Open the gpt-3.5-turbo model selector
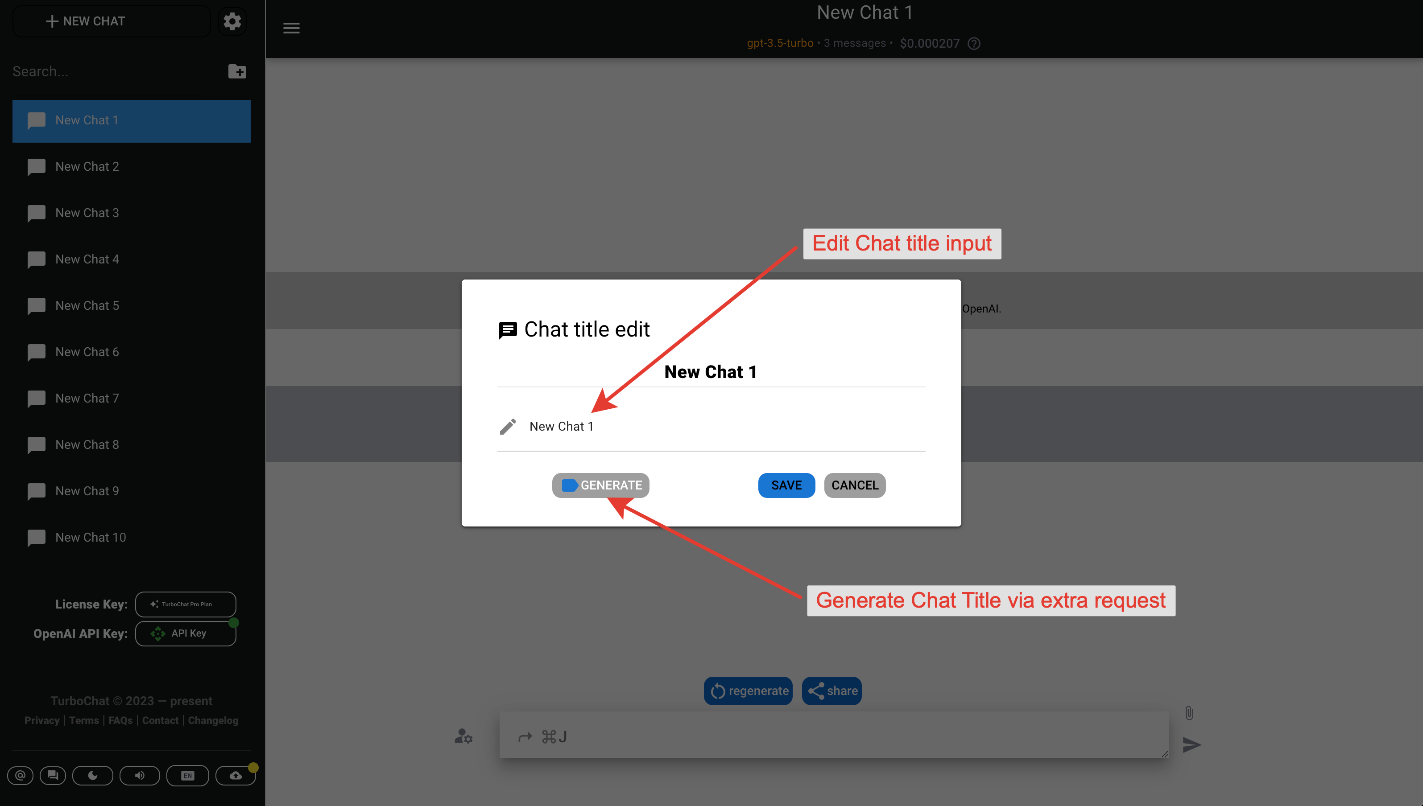This screenshot has width=1423, height=806. tap(780, 43)
